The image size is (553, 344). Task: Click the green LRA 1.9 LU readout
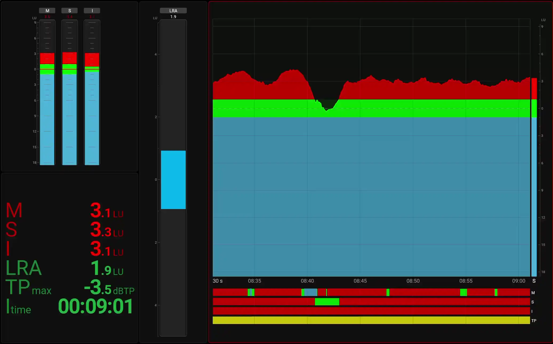coord(107,268)
